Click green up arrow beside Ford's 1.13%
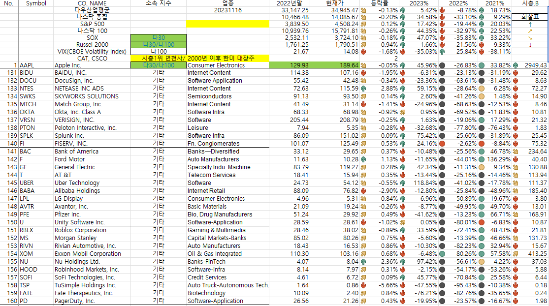The image size is (549, 306). point(363,159)
